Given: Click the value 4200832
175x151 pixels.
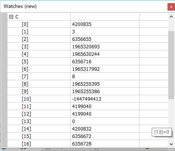Looking at the screenshot, I should (x=82, y=129).
